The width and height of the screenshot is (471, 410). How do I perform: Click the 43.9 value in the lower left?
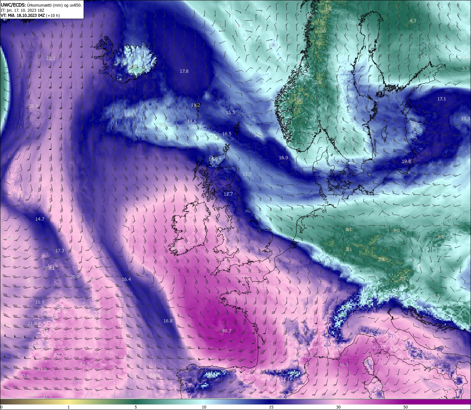click(85, 364)
